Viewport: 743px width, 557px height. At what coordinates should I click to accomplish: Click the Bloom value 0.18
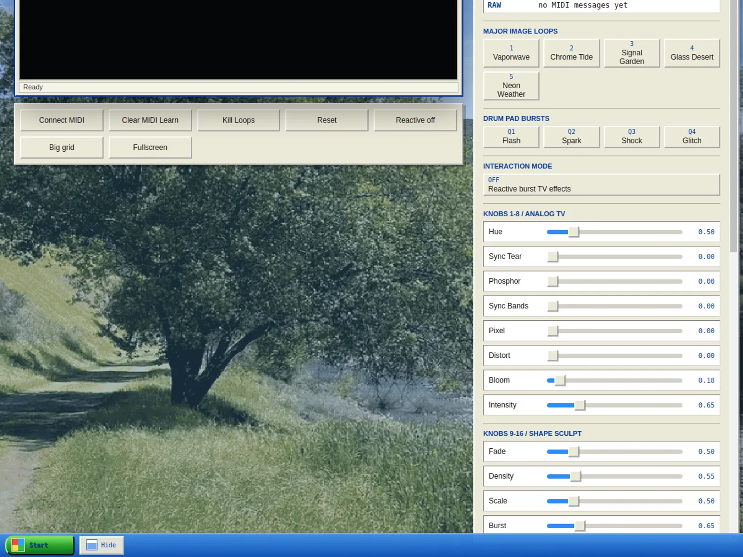pyautogui.click(x=706, y=381)
